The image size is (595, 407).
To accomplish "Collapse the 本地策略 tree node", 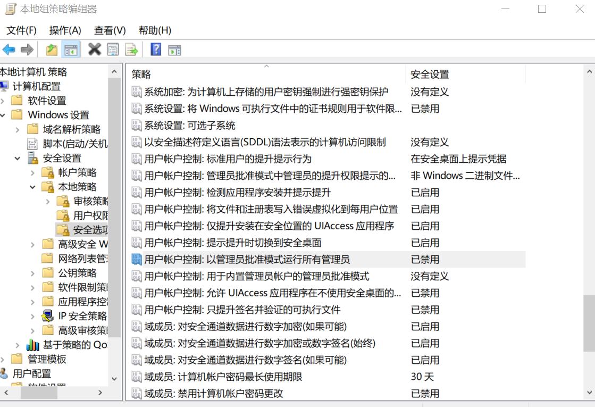I will pos(33,186).
